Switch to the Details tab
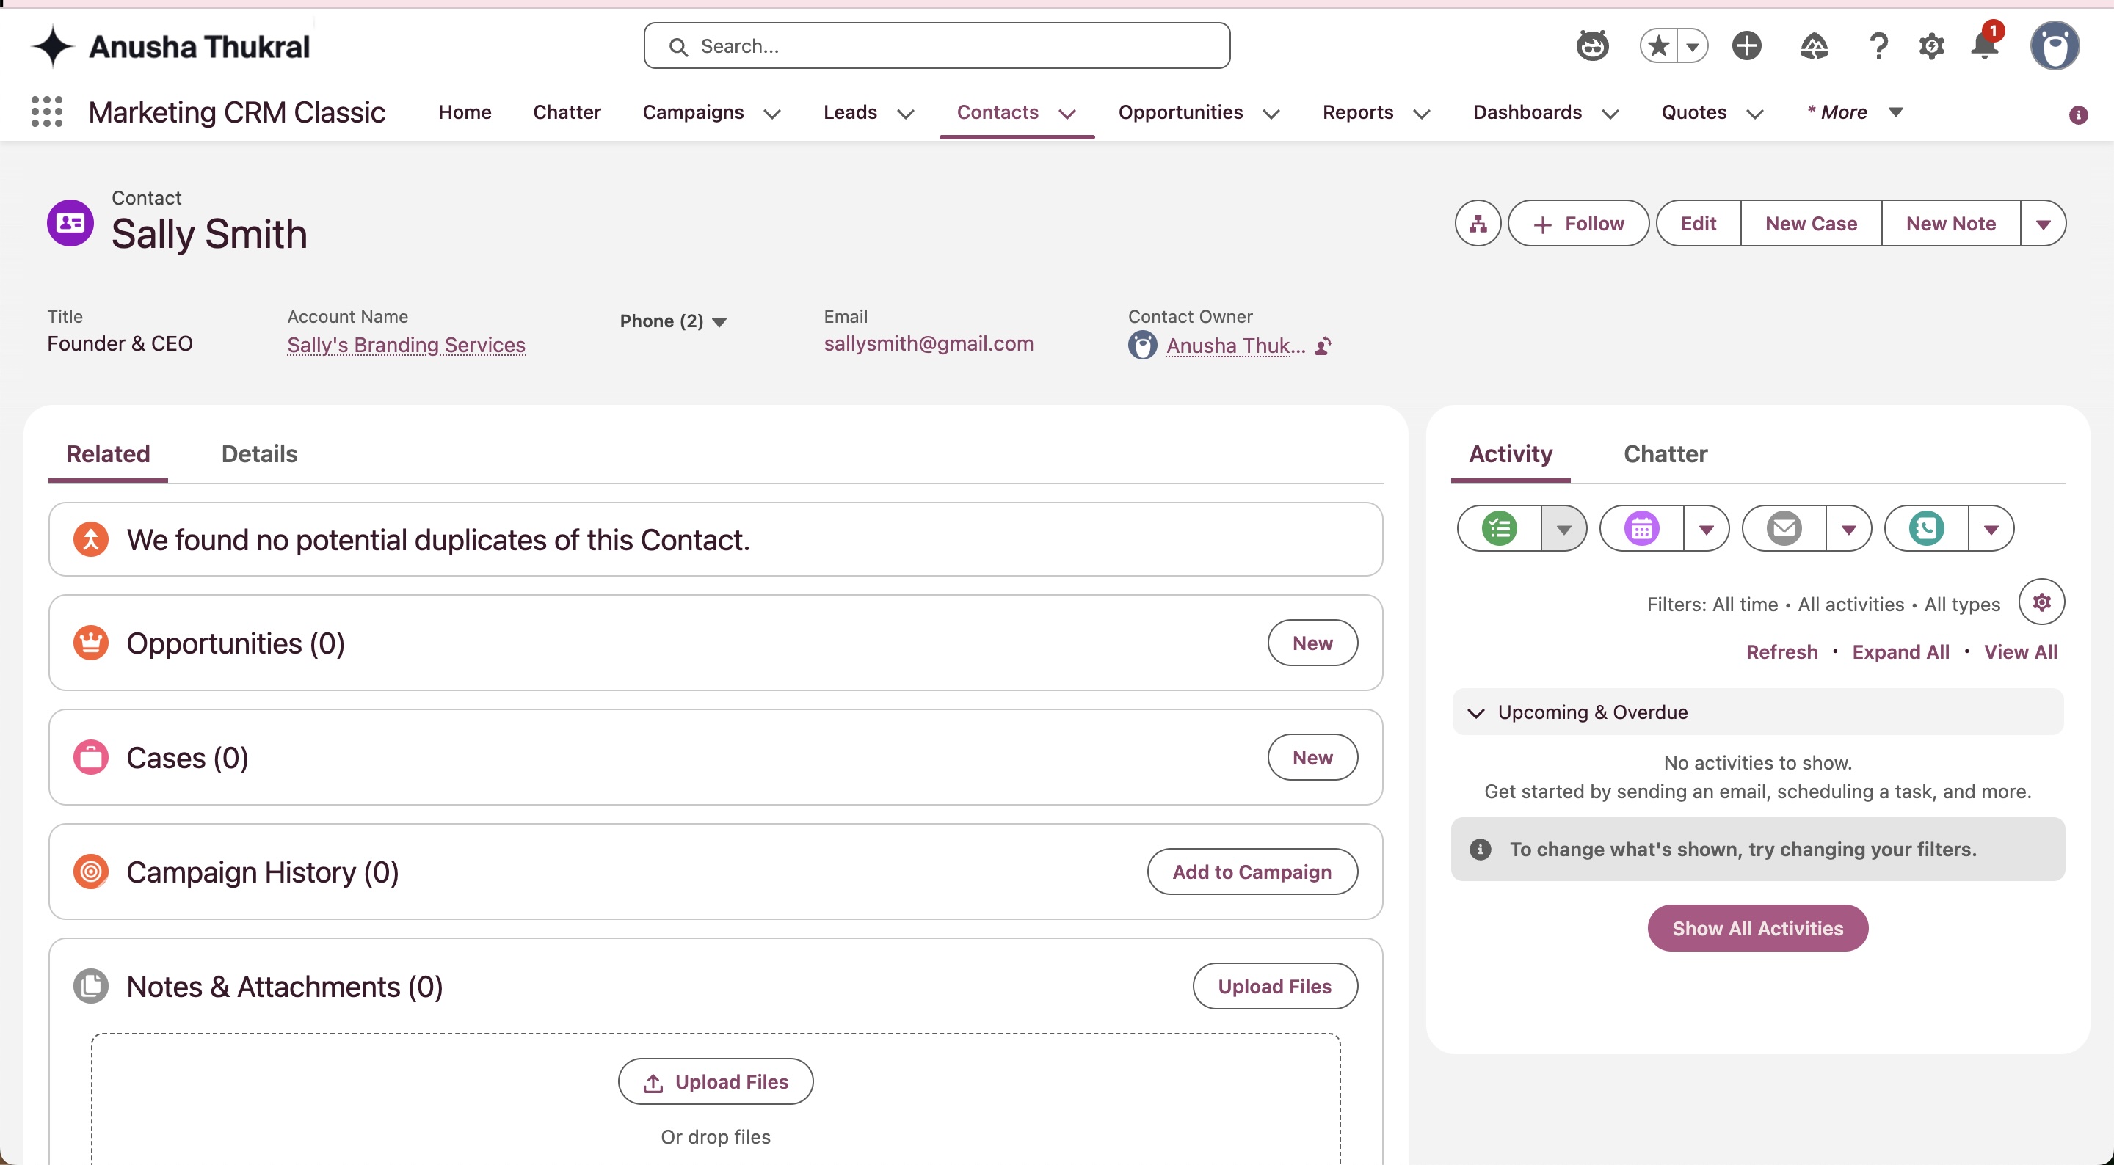This screenshot has height=1165, width=2114. click(259, 453)
